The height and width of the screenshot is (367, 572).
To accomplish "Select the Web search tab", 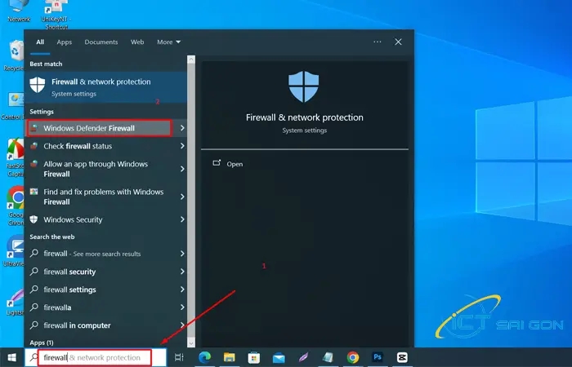I will point(137,42).
